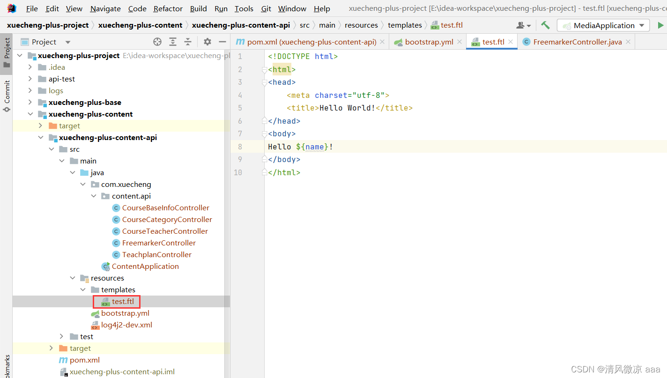Select FreemarkerController class icon in tree

[x=116, y=243]
